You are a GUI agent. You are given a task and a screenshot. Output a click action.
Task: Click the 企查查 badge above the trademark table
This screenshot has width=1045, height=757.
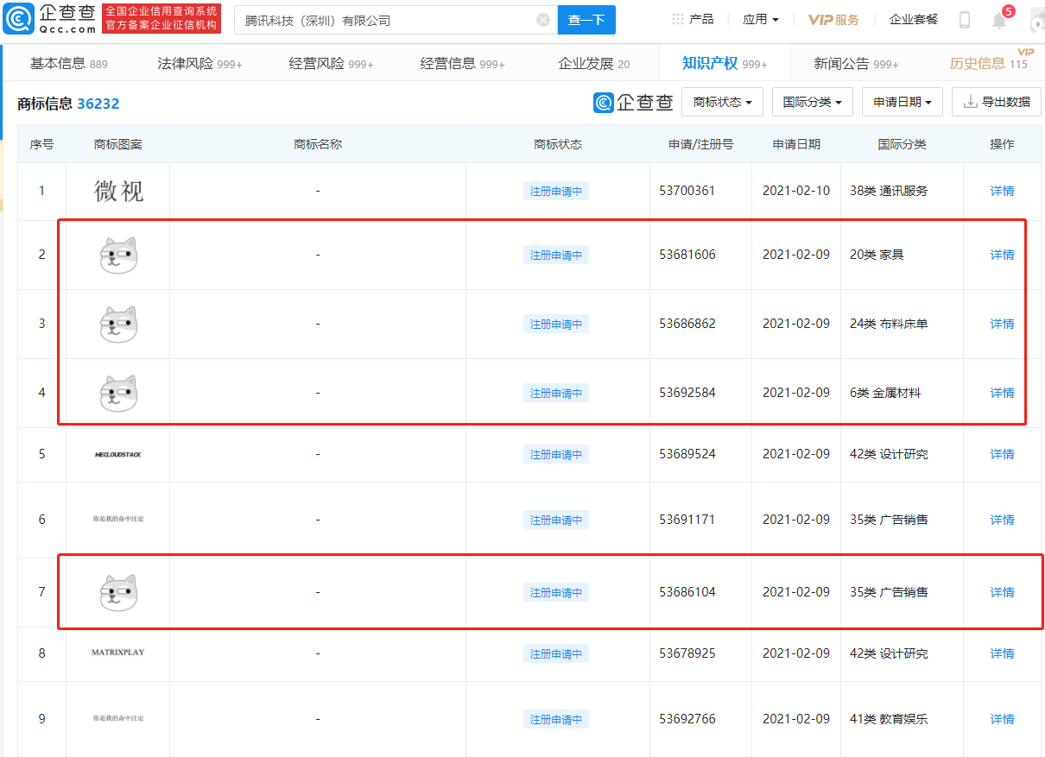[x=633, y=102]
